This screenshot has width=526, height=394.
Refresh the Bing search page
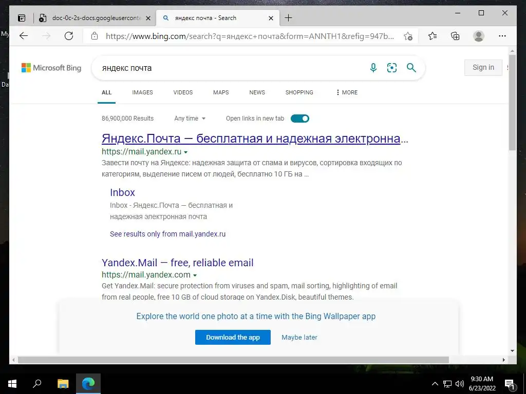point(69,36)
